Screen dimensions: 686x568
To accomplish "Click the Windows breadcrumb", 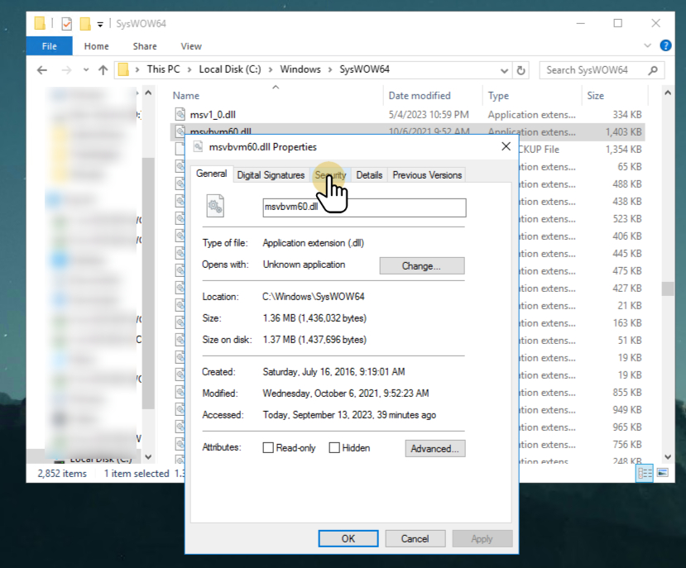I will point(300,69).
